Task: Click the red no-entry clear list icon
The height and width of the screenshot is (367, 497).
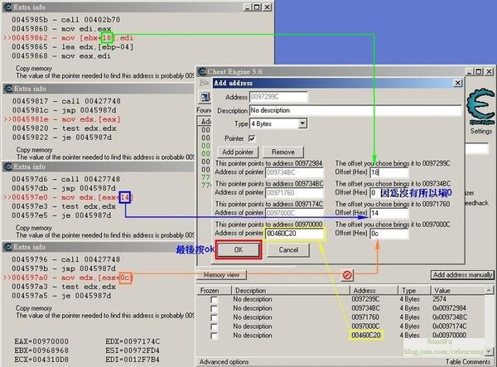Action: (347, 275)
